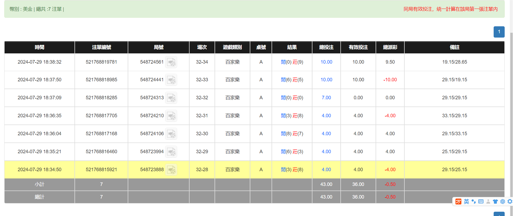The image size is (513, 216).
Task: Toggle punctuation mode in input method bar
Action: [474, 202]
